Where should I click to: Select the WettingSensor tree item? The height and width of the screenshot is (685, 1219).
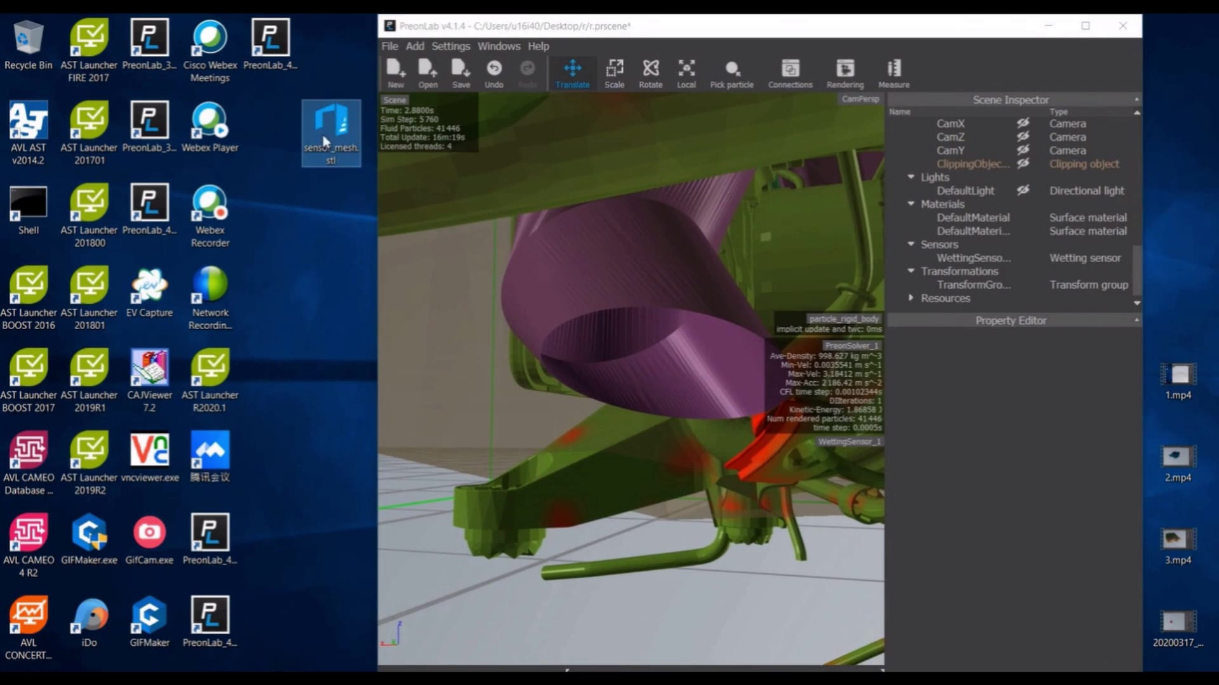[x=973, y=258]
